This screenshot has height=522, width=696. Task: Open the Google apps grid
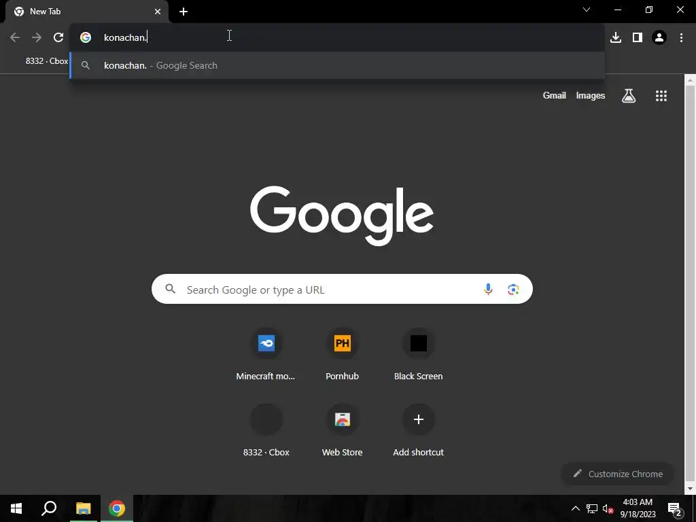tap(661, 95)
